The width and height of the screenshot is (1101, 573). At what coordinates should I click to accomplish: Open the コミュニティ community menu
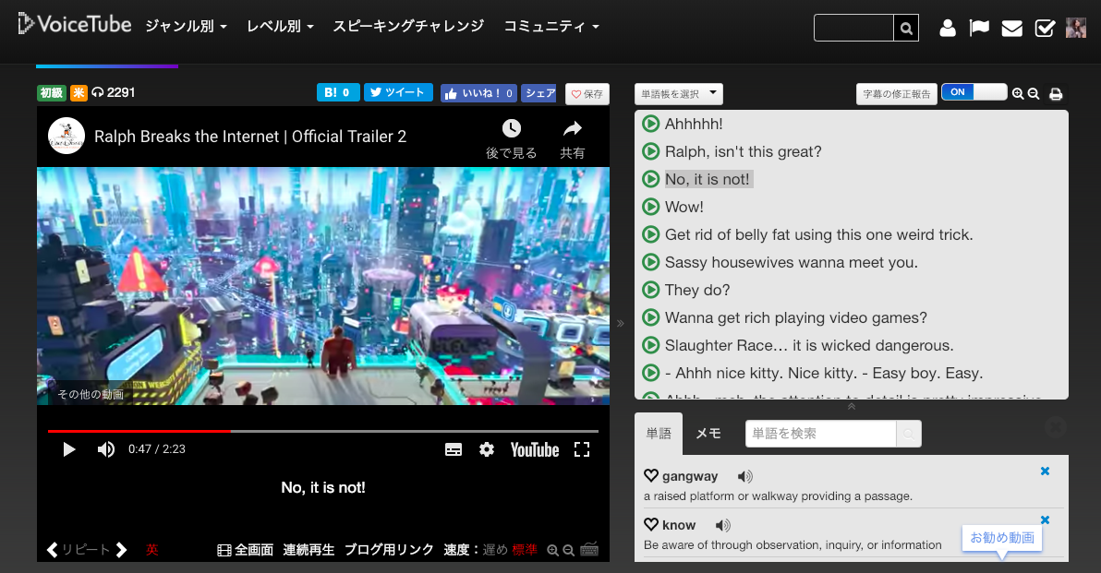click(x=552, y=26)
